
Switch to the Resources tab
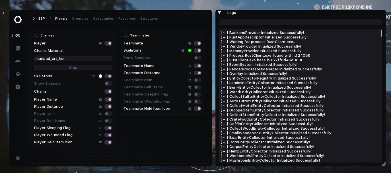coord(127,19)
